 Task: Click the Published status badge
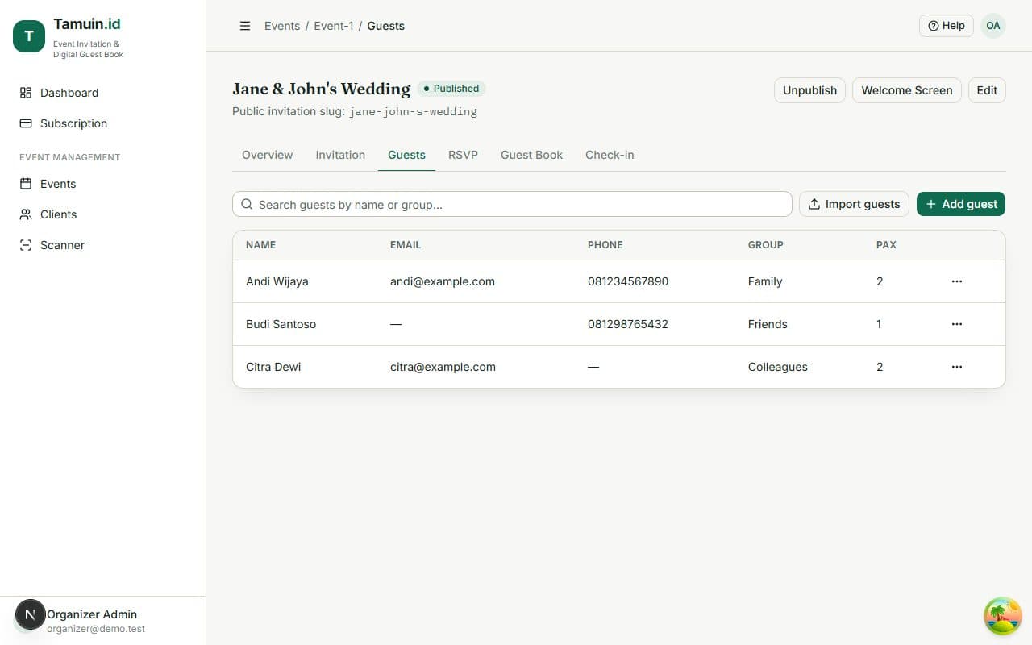pos(451,89)
